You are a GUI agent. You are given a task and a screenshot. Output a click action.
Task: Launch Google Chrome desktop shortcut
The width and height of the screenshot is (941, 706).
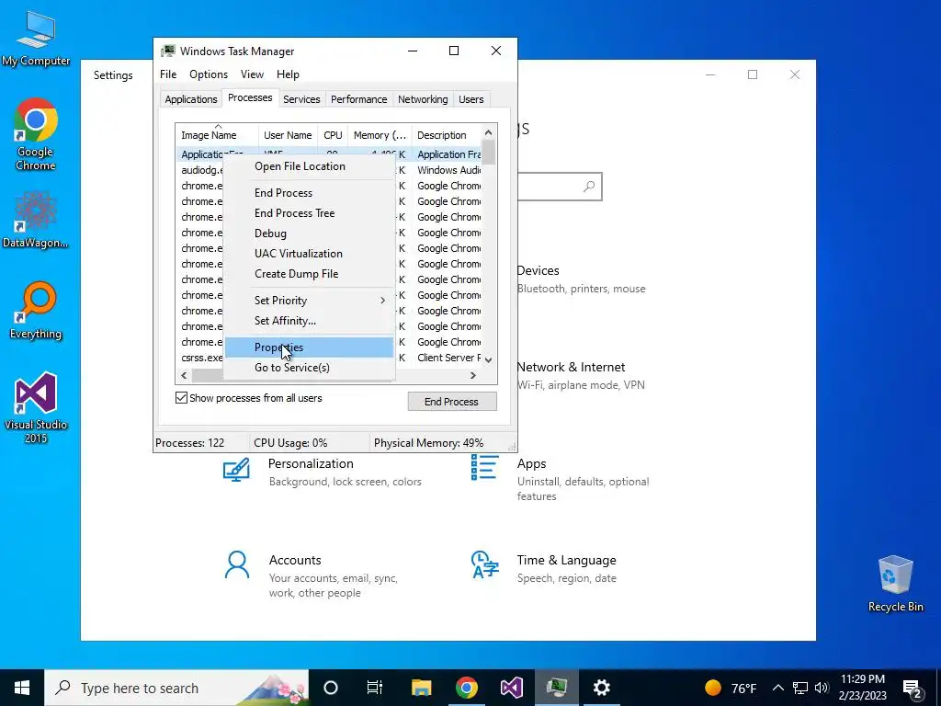(36, 134)
